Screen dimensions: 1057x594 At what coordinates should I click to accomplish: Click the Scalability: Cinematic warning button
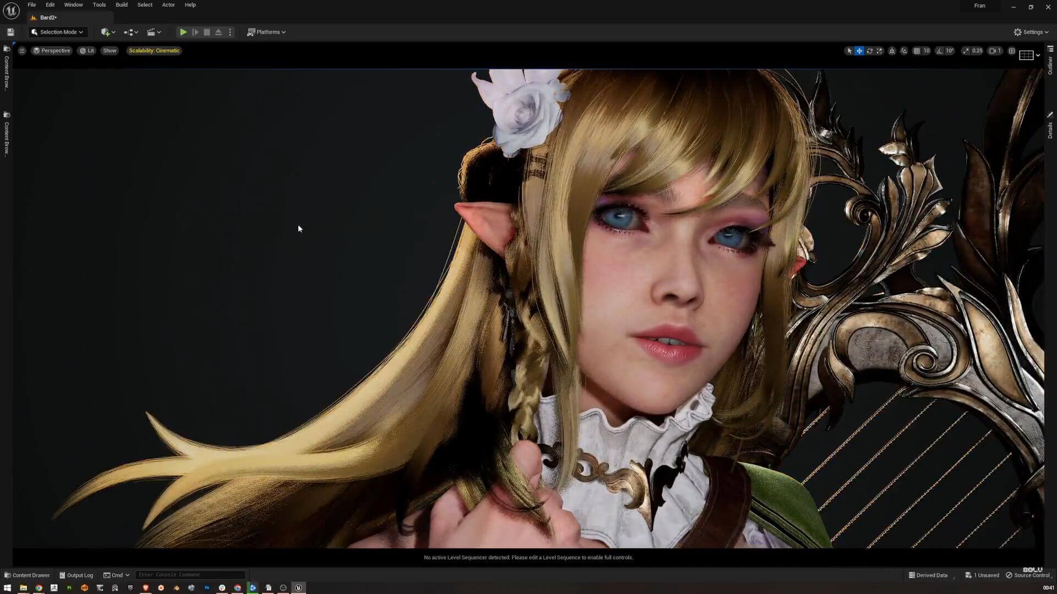click(x=154, y=51)
